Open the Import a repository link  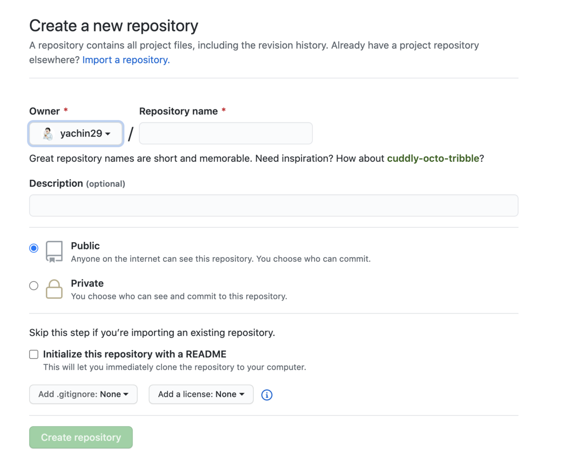coord(126,60)
